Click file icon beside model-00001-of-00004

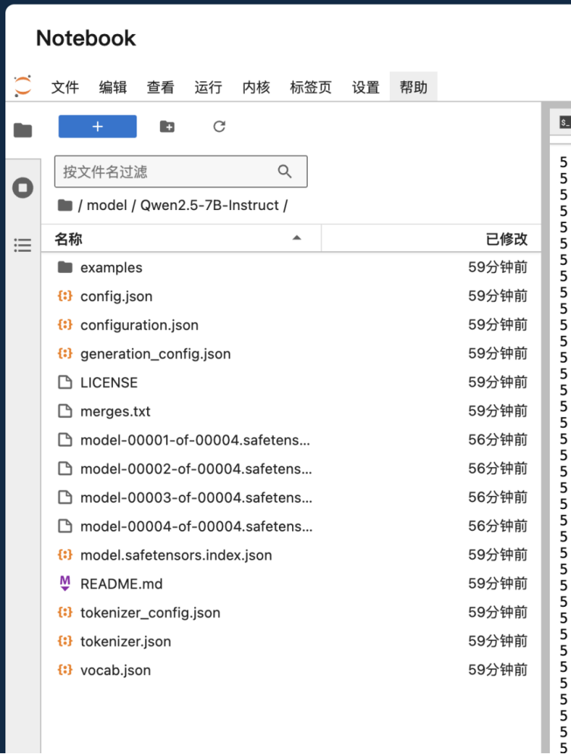(65, 440)
